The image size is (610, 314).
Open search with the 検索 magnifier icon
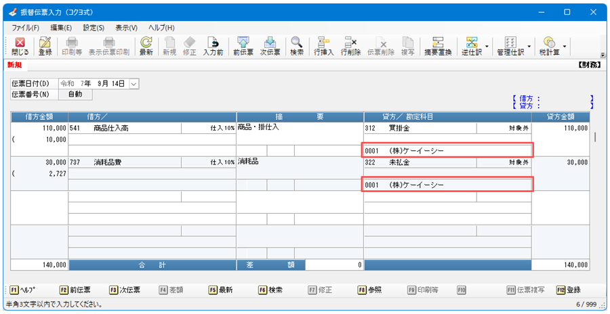pos(297,46)
